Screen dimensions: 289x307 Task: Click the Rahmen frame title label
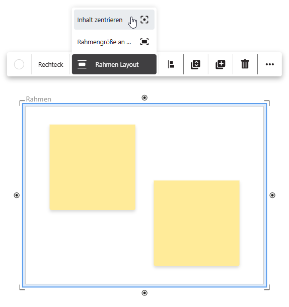38,99
